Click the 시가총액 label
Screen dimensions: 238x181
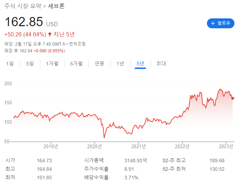tap(94, 160)
